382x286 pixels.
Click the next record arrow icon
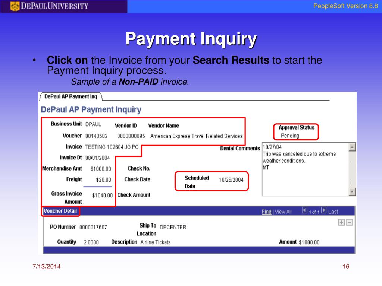(323, 211)
